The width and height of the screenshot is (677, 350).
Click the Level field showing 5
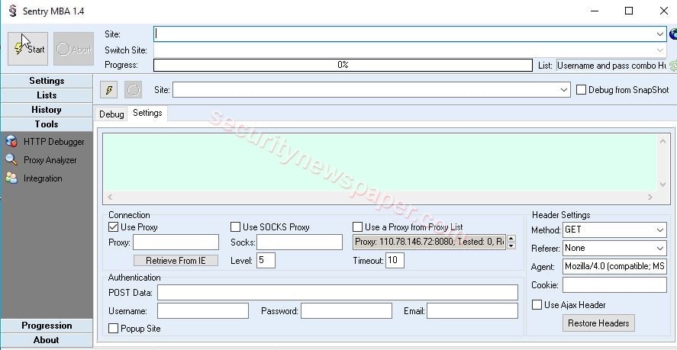point(266,260)
